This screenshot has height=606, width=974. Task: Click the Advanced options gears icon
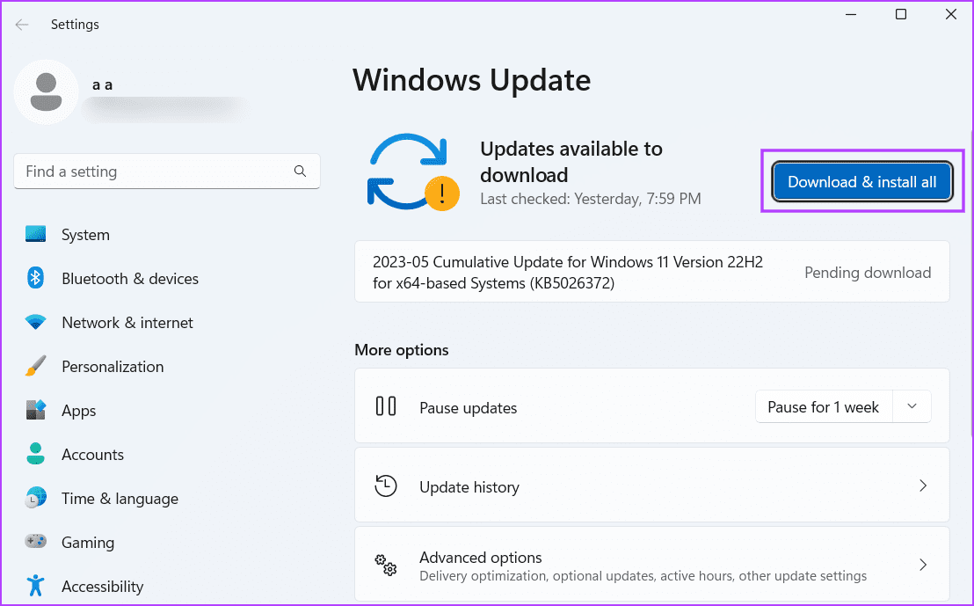[x=386, y=565]
